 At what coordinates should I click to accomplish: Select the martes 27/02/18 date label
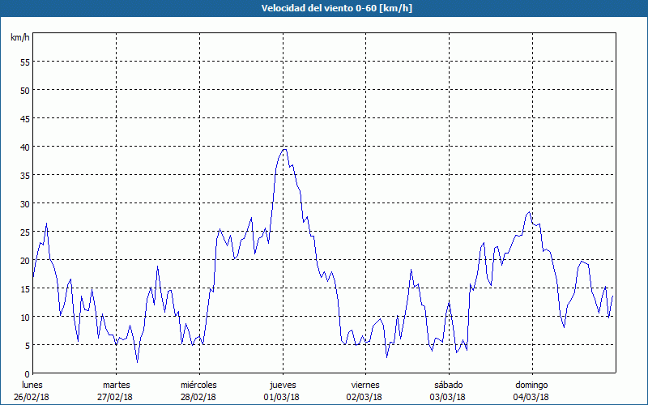(116, 390)
